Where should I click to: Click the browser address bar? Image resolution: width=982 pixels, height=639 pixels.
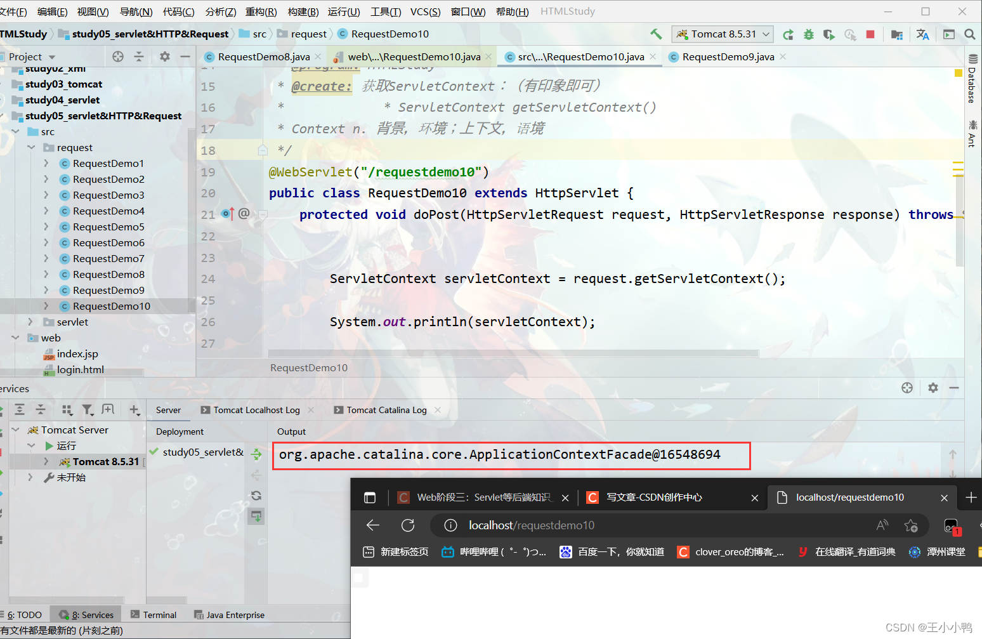pyautogui.click(x=679, y=525)
